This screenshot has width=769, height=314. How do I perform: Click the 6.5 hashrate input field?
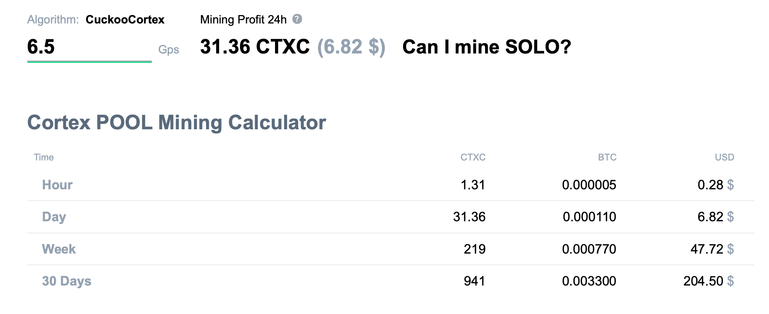point(89,47)
